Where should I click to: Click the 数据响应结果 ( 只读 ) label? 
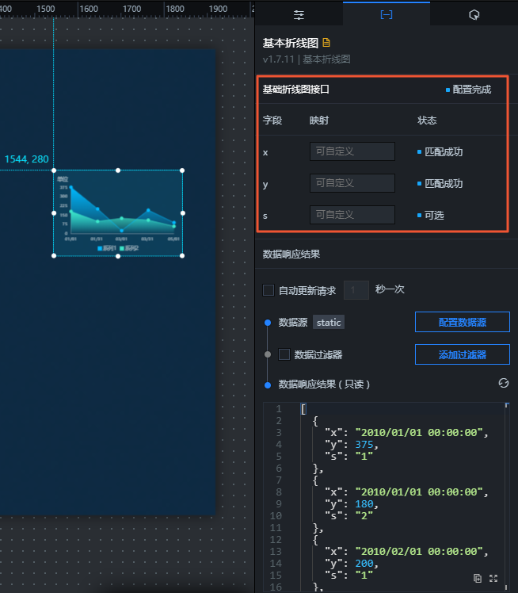pos(324,384)
